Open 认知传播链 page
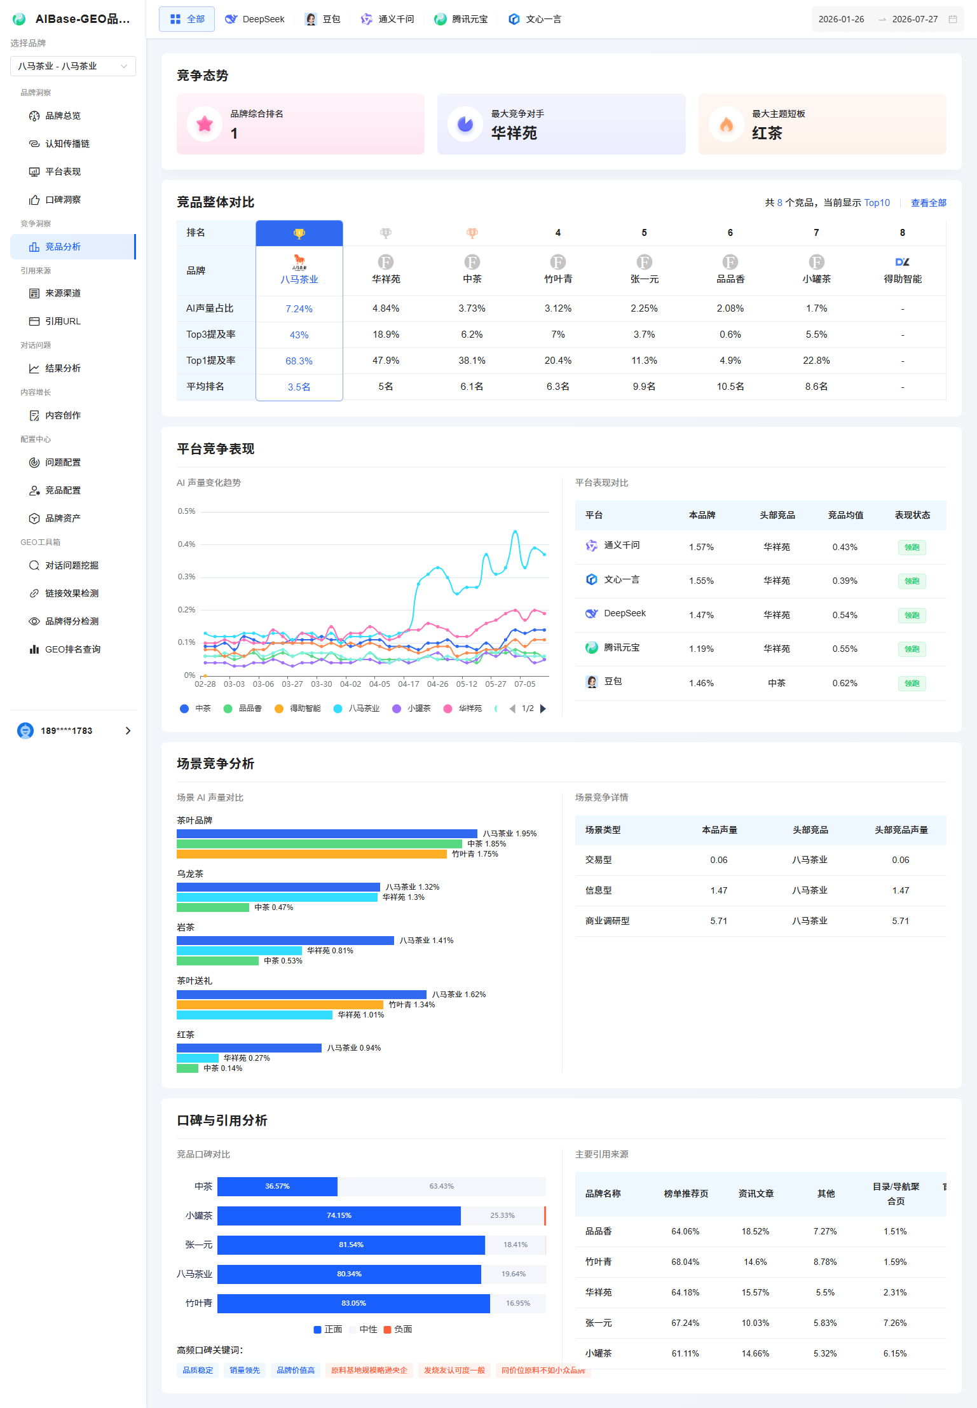 [72, 144]
